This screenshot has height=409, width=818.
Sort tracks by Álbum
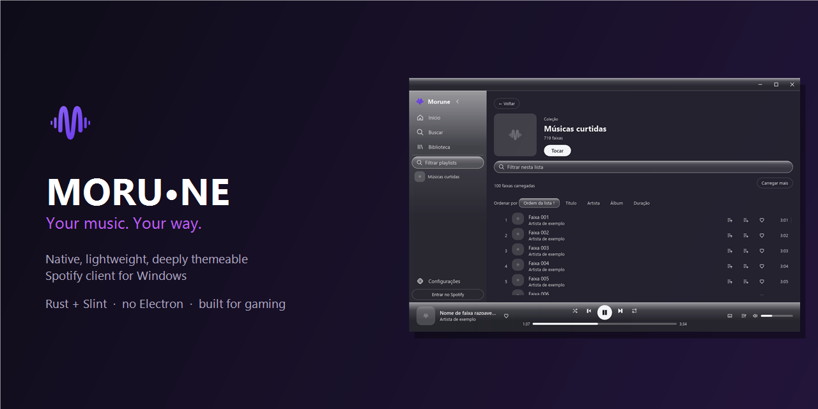(x=617, y=203)
